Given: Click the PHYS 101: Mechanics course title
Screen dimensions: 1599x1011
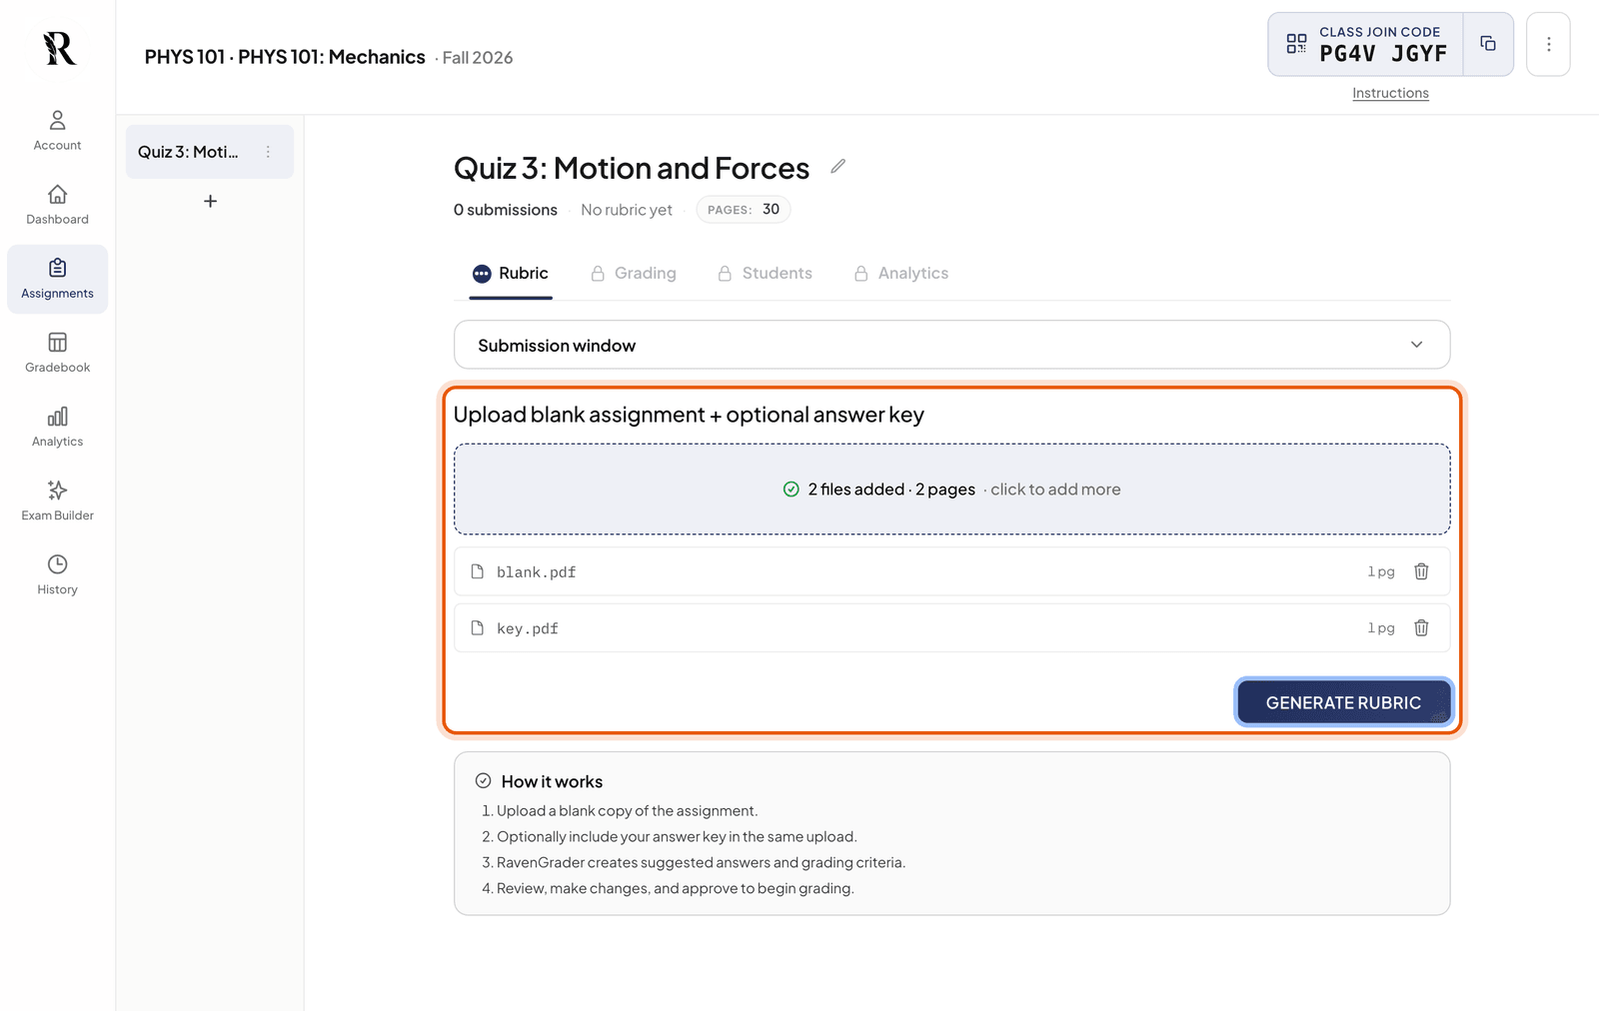Looking at the screenshot, I should (x=332, y=57).
